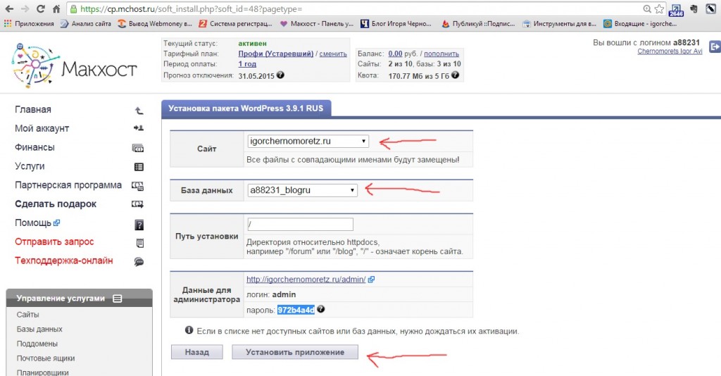Viewport: 721px width, 376px height.
Task: Click the Назад button
Action: [197, 352]
